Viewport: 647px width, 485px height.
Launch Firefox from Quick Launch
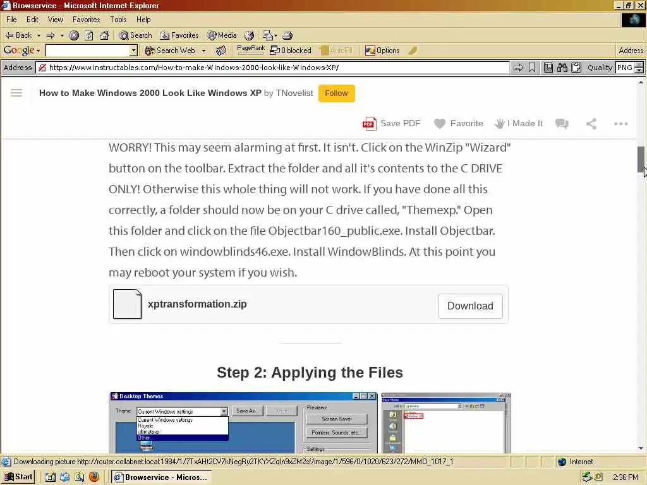94,477
